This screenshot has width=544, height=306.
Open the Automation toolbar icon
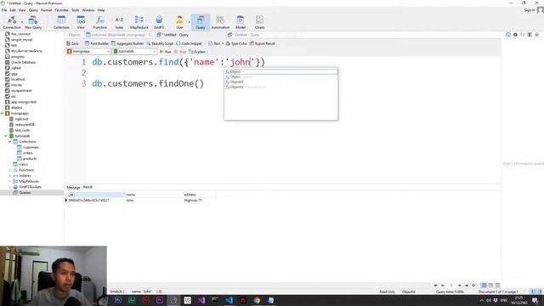pos(220,22)
